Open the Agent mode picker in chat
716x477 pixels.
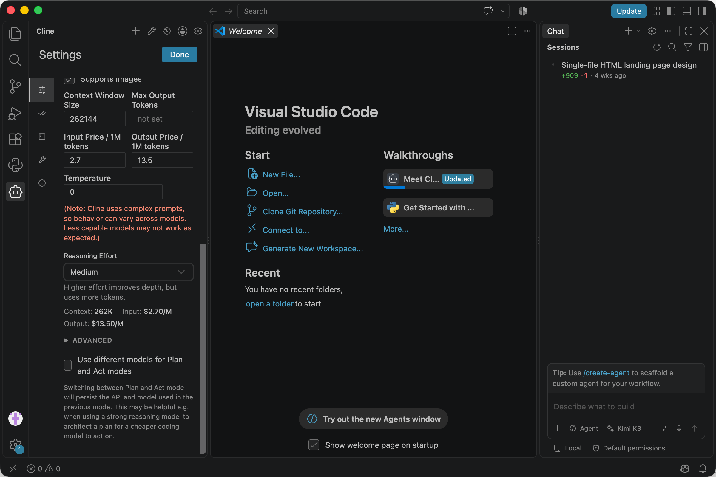pos(584,429)
